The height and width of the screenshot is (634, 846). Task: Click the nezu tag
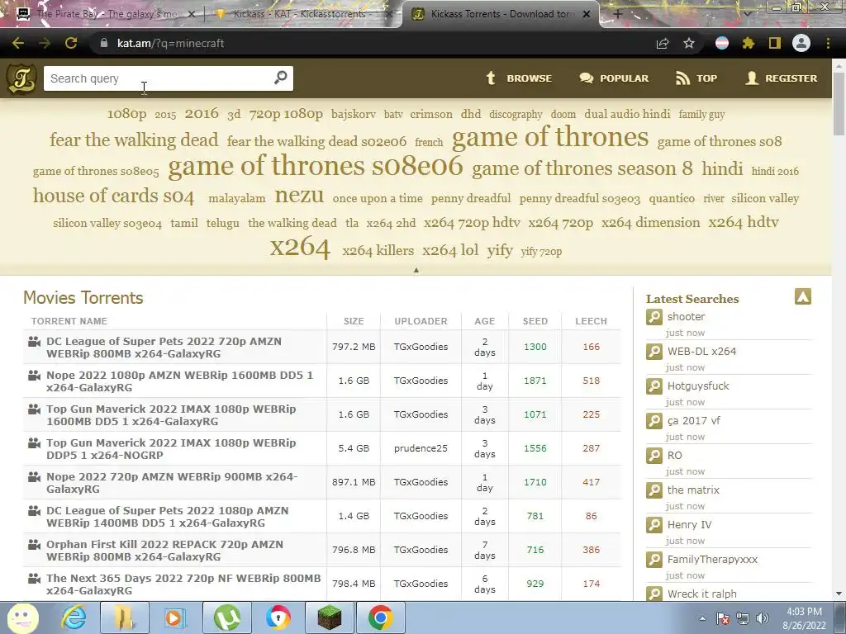point(299,195)
